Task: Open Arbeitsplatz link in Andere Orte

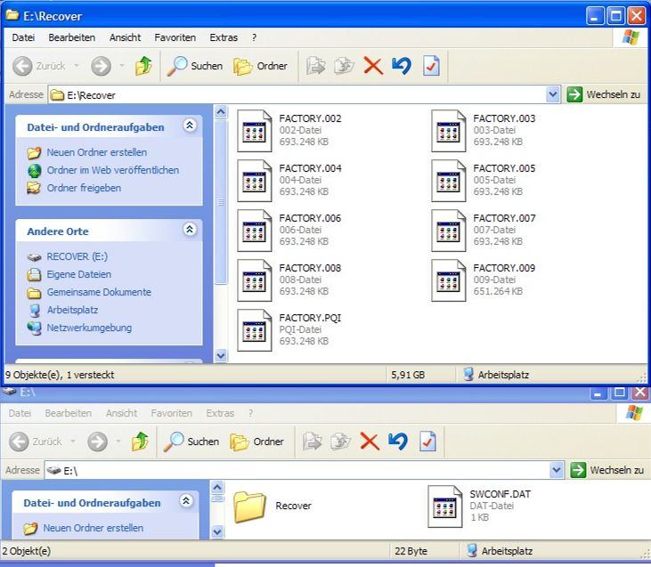Action: (73, 310)
